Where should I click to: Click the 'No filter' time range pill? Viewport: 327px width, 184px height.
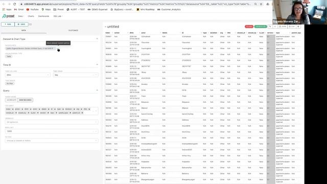(10, 83)
